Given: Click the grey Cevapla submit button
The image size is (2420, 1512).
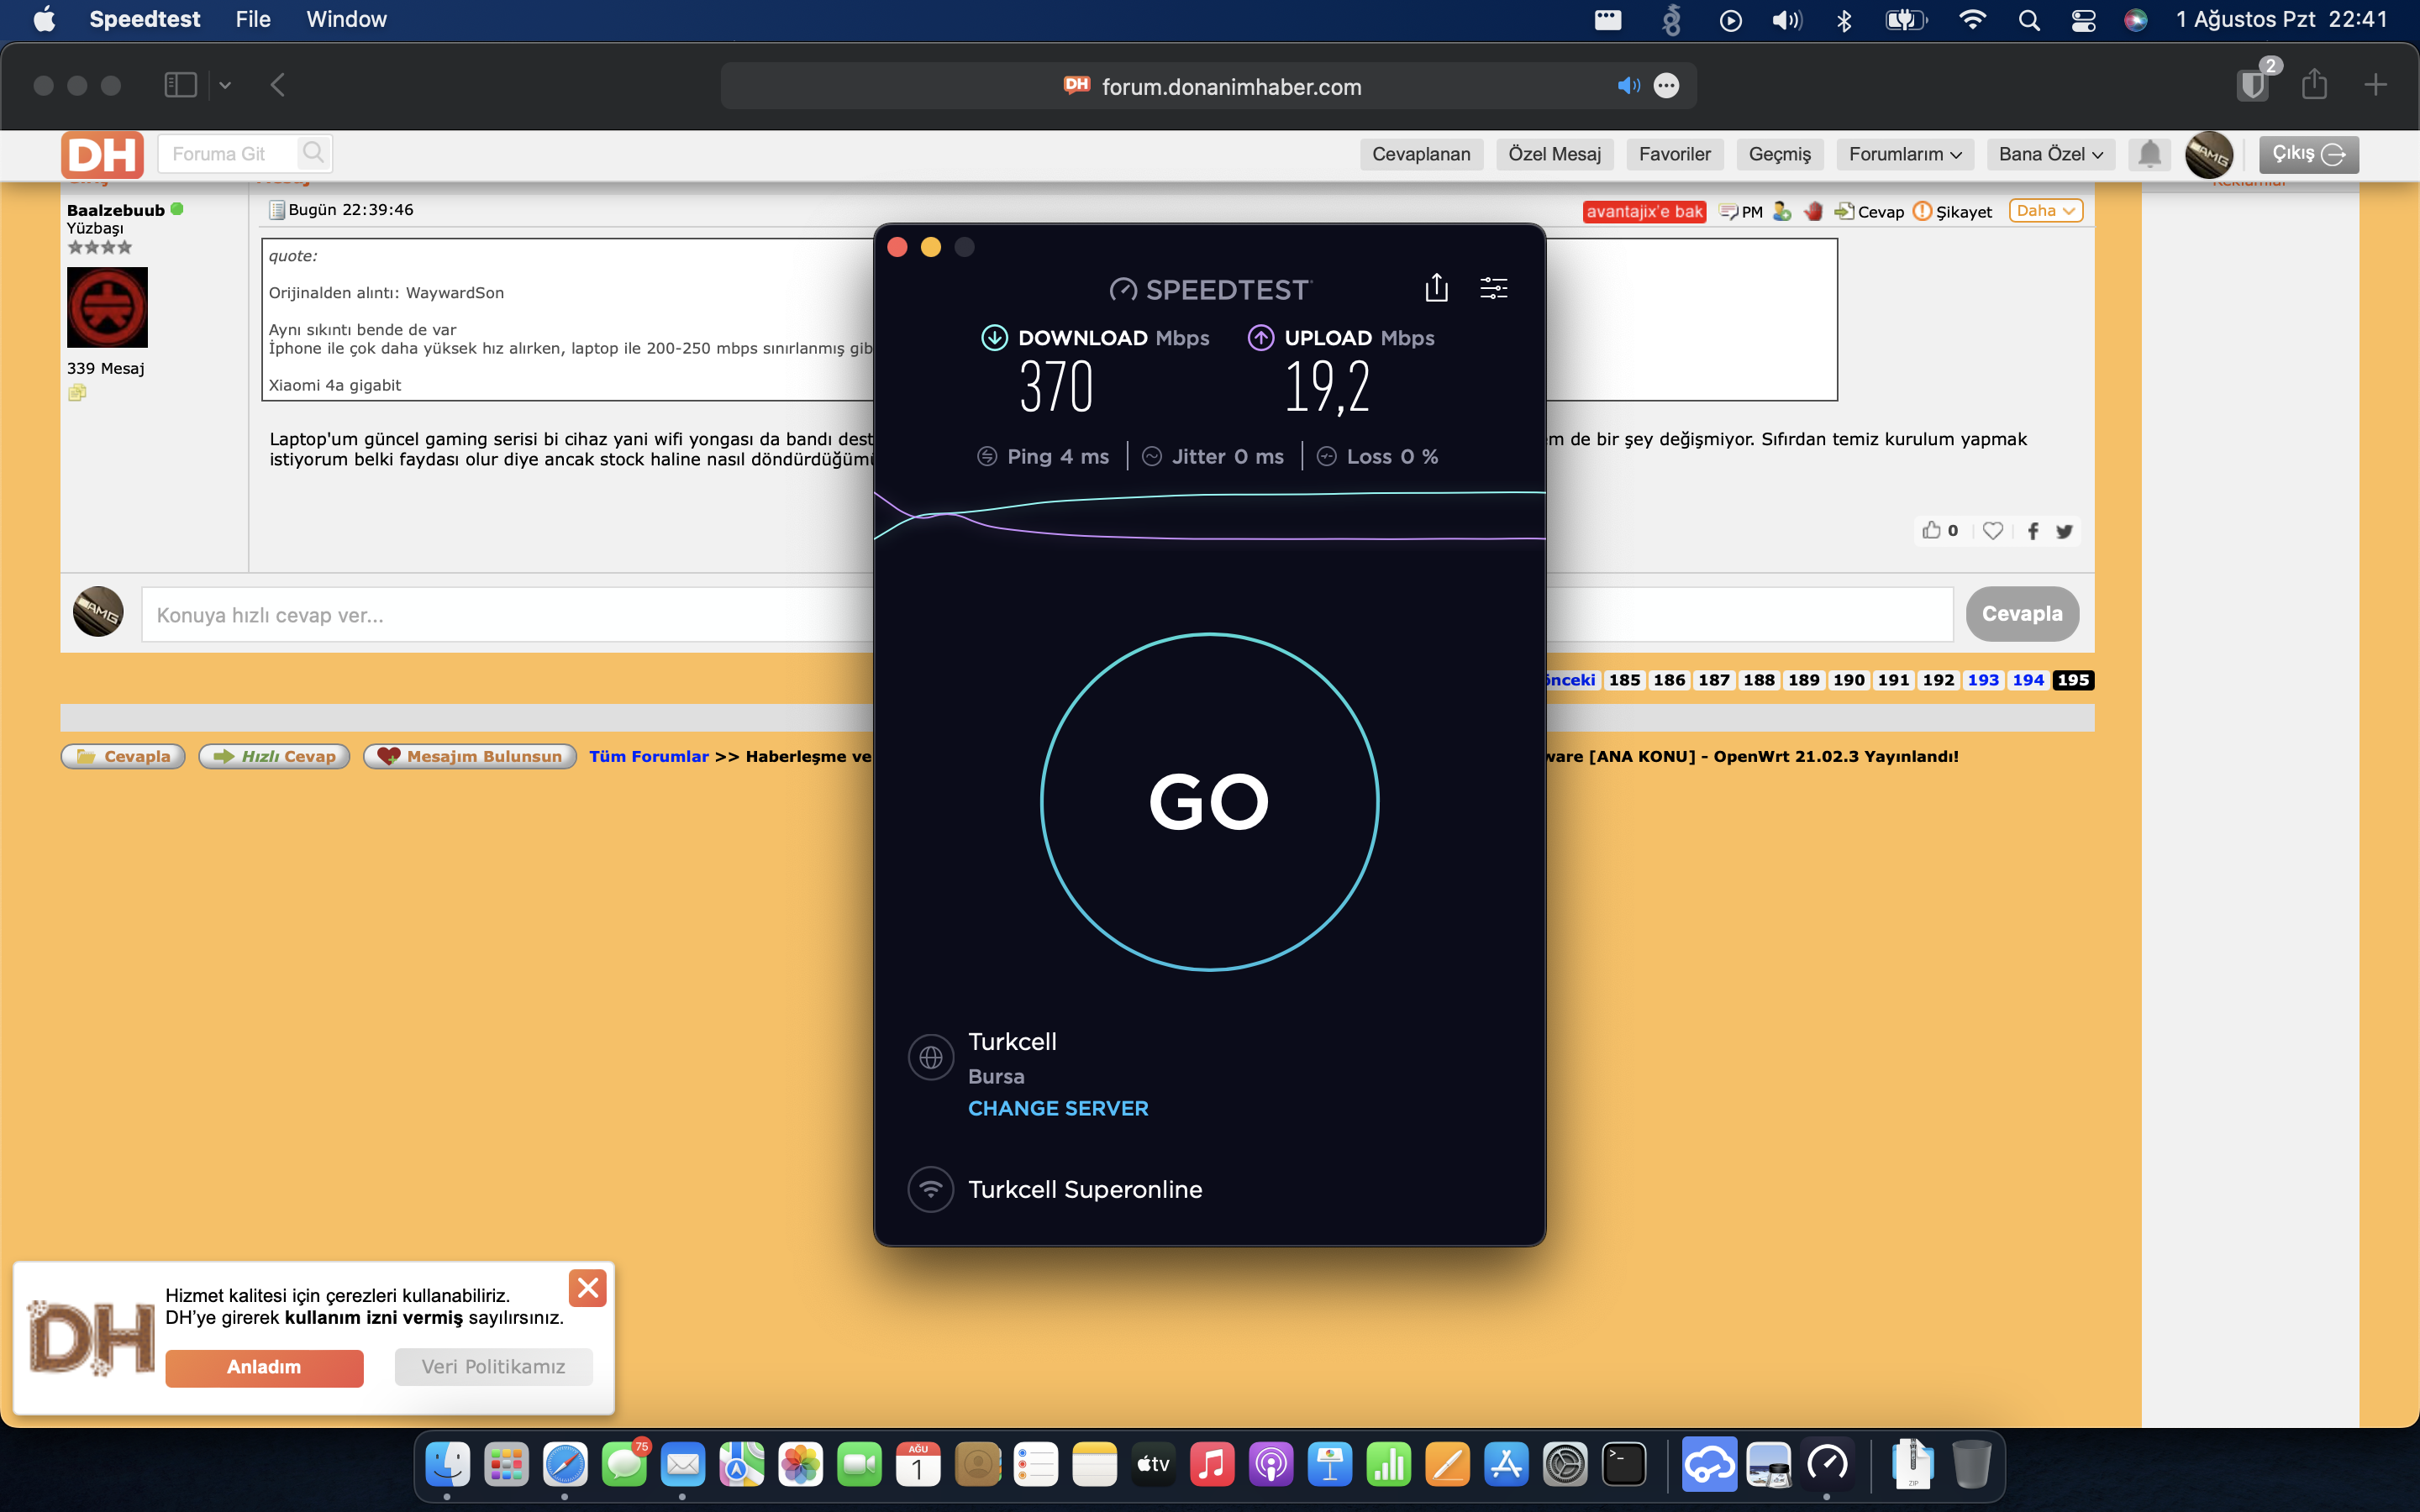Looking at the screenshot, I should tap(2022, 614).
